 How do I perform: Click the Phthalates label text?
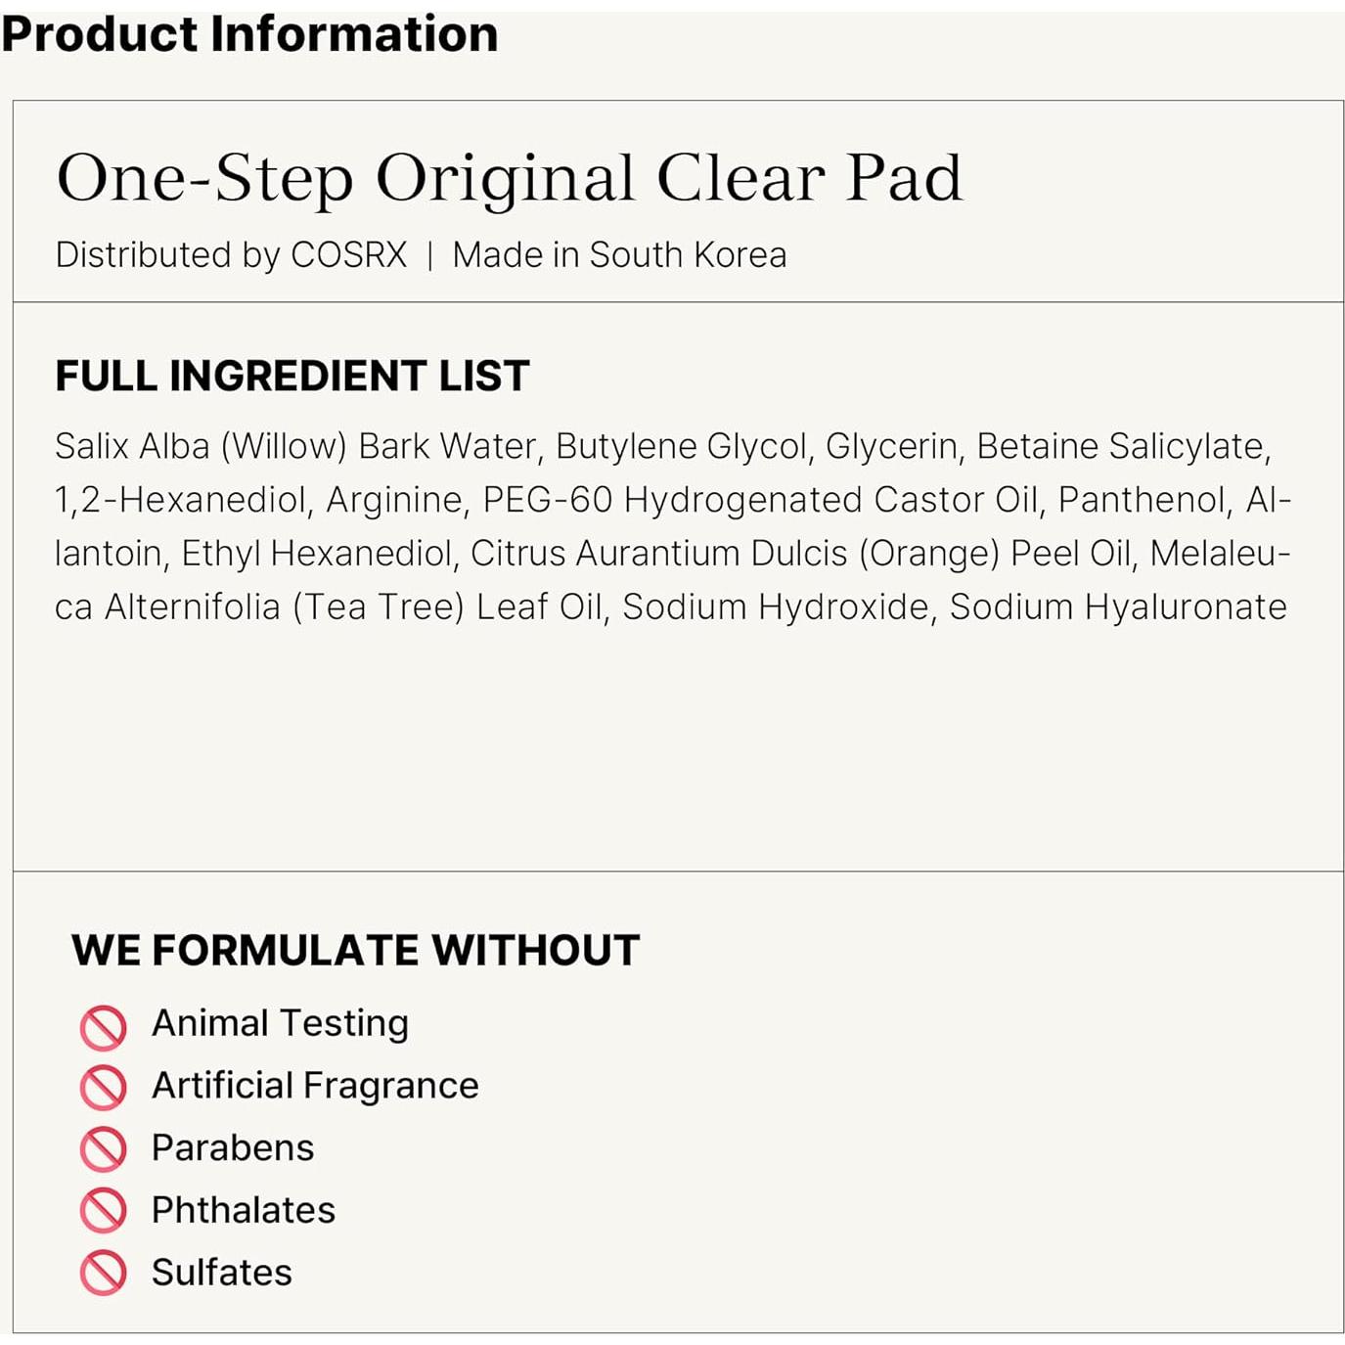pos(244,1211)
